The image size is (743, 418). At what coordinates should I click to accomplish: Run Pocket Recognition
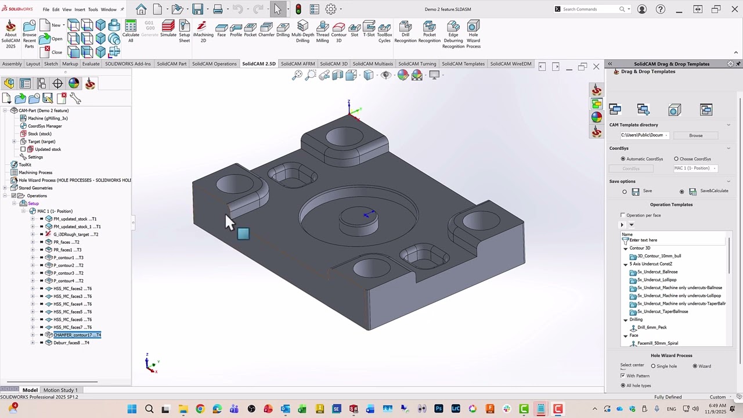(x=430, y=31)
